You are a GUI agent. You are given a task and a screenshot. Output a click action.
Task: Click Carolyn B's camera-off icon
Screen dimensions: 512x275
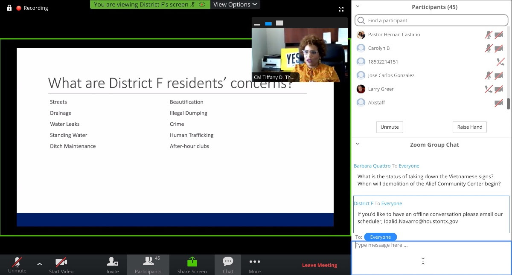[x=499, y=48]
